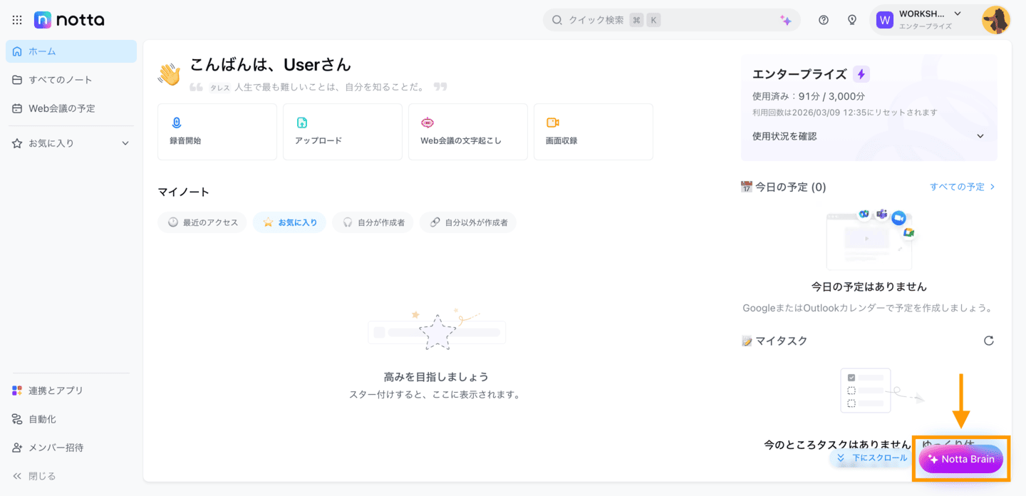Click the 画面収録 screen record icon
The width and height of the screenshot is (1026, 496).
click(552, 123)
